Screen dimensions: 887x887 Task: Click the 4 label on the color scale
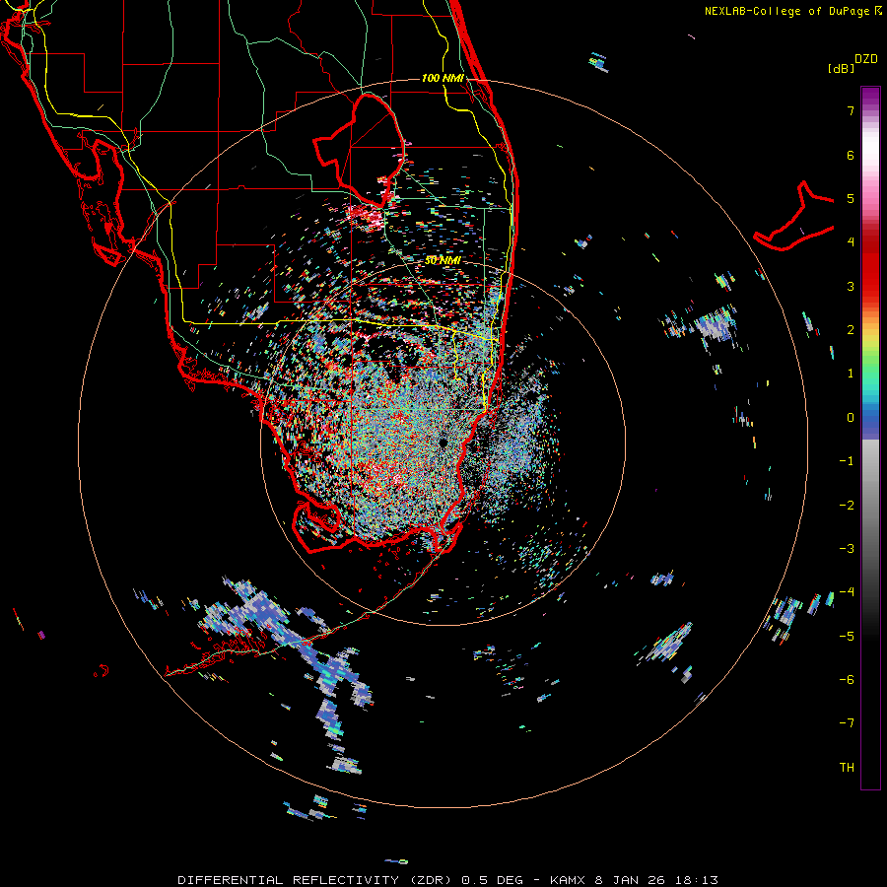pos(851,241)
